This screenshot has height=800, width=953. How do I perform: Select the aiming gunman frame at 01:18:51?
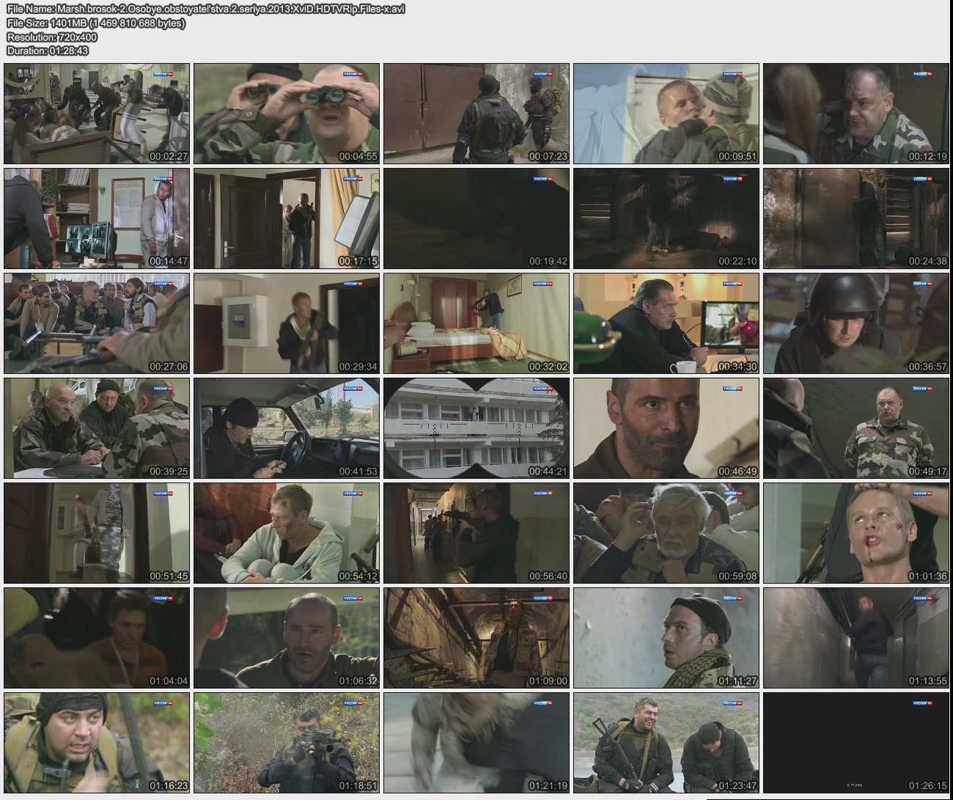(287, 743)
